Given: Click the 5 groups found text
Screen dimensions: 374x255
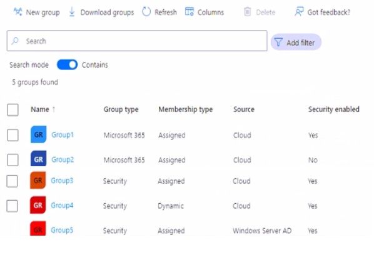Looking at the screenshot, I should (x=35, y=82).
